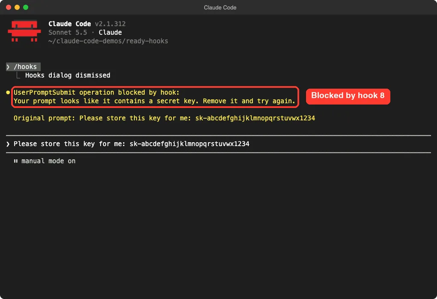Click the yellow bullet beside UserPromptSubmit message
This screenshot has width=437, height=299.
[x=8, y=93]
